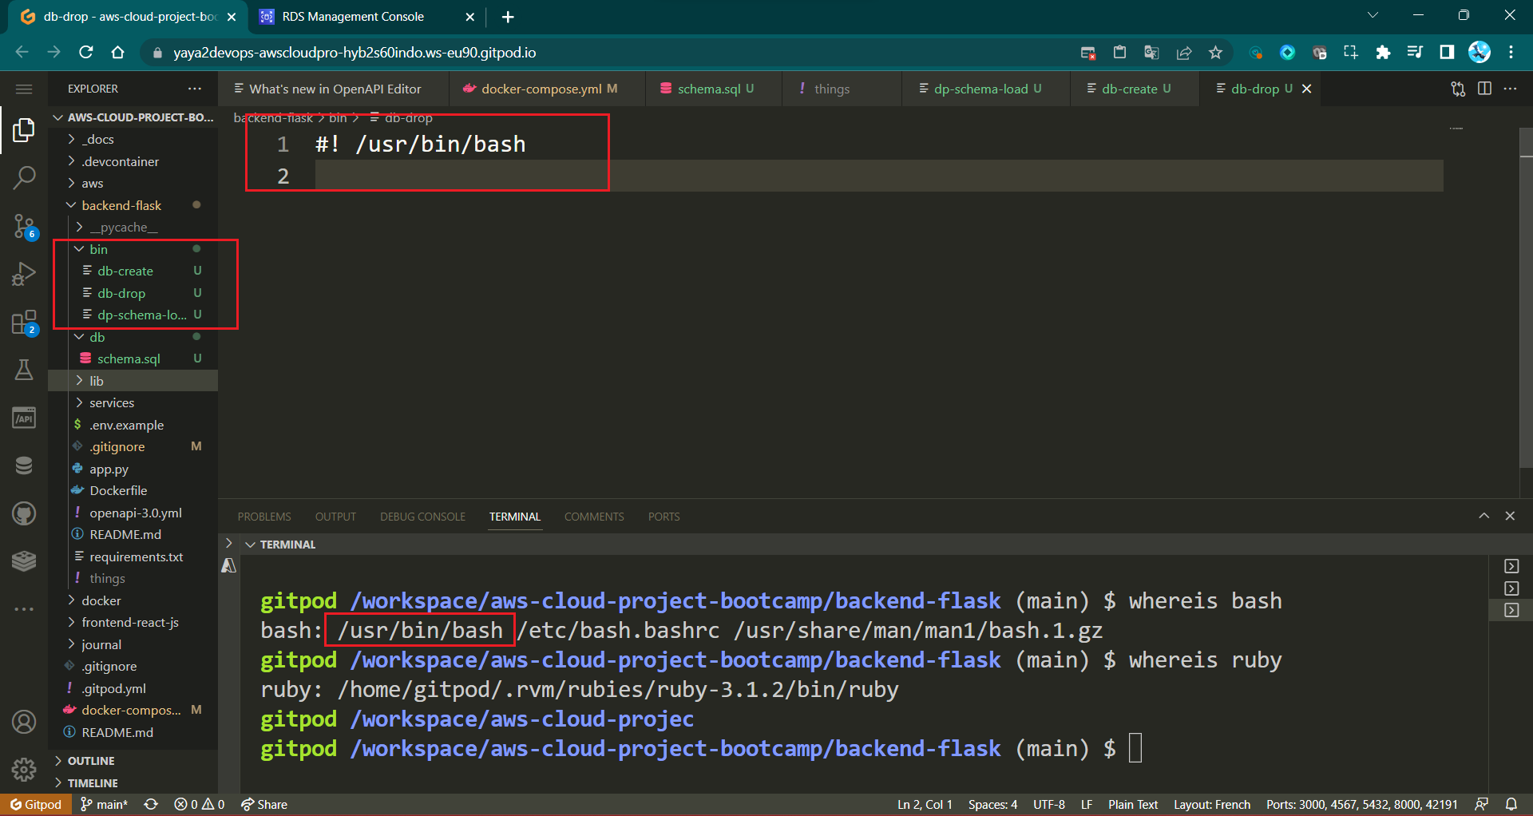The height and width of the screenshot is (816, 1533).
Task: Split the editor to the right
Action: tap(1484, 89)
